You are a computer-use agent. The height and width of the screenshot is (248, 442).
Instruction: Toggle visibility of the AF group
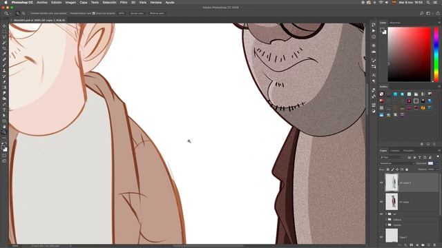(x=381, y=214)
